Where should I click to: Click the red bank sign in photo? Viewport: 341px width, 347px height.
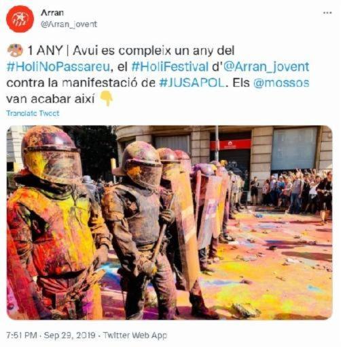tap(230, 144)
